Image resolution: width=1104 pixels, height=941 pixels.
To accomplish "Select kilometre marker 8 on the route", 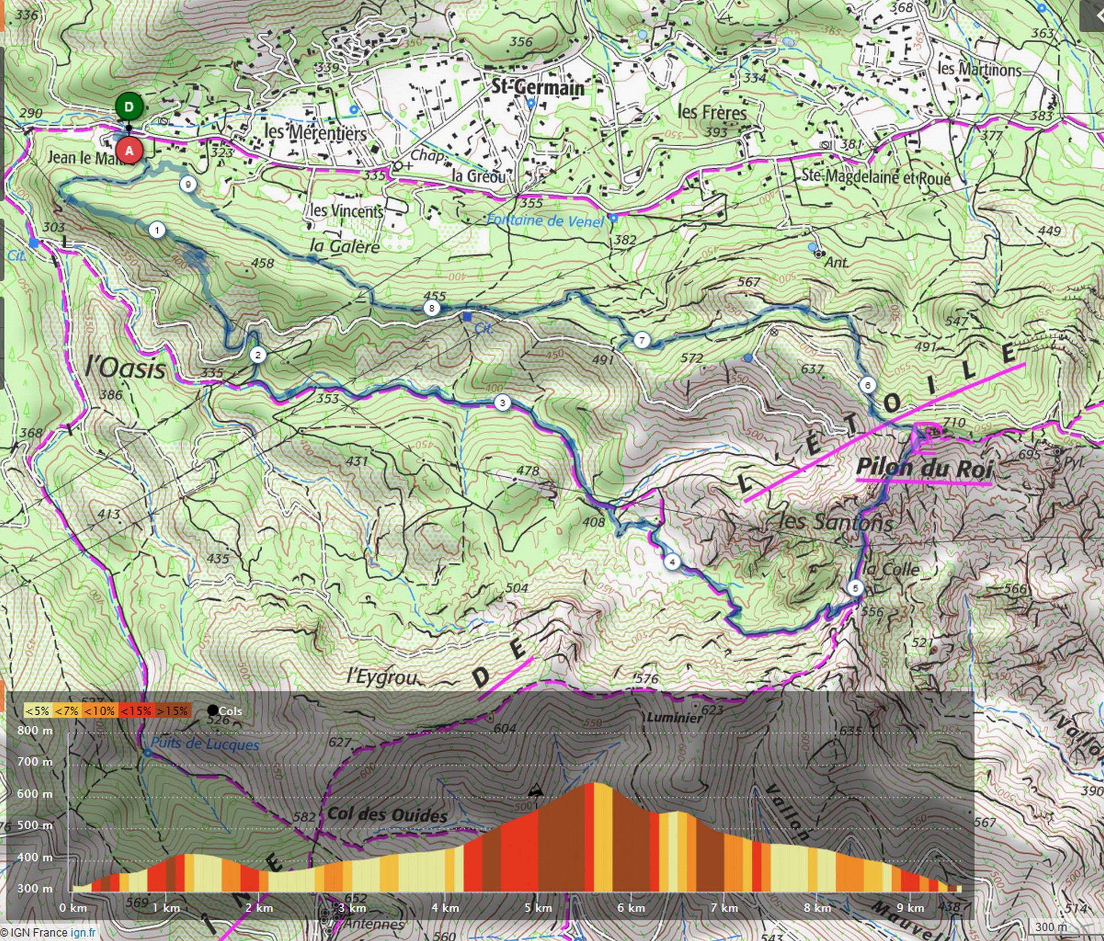I will click(x=432, y=308).
